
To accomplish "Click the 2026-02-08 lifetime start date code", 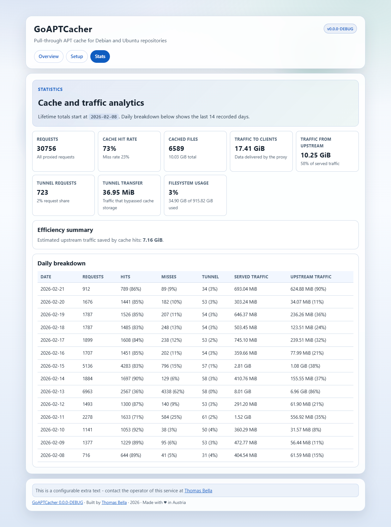I will 104,117.
